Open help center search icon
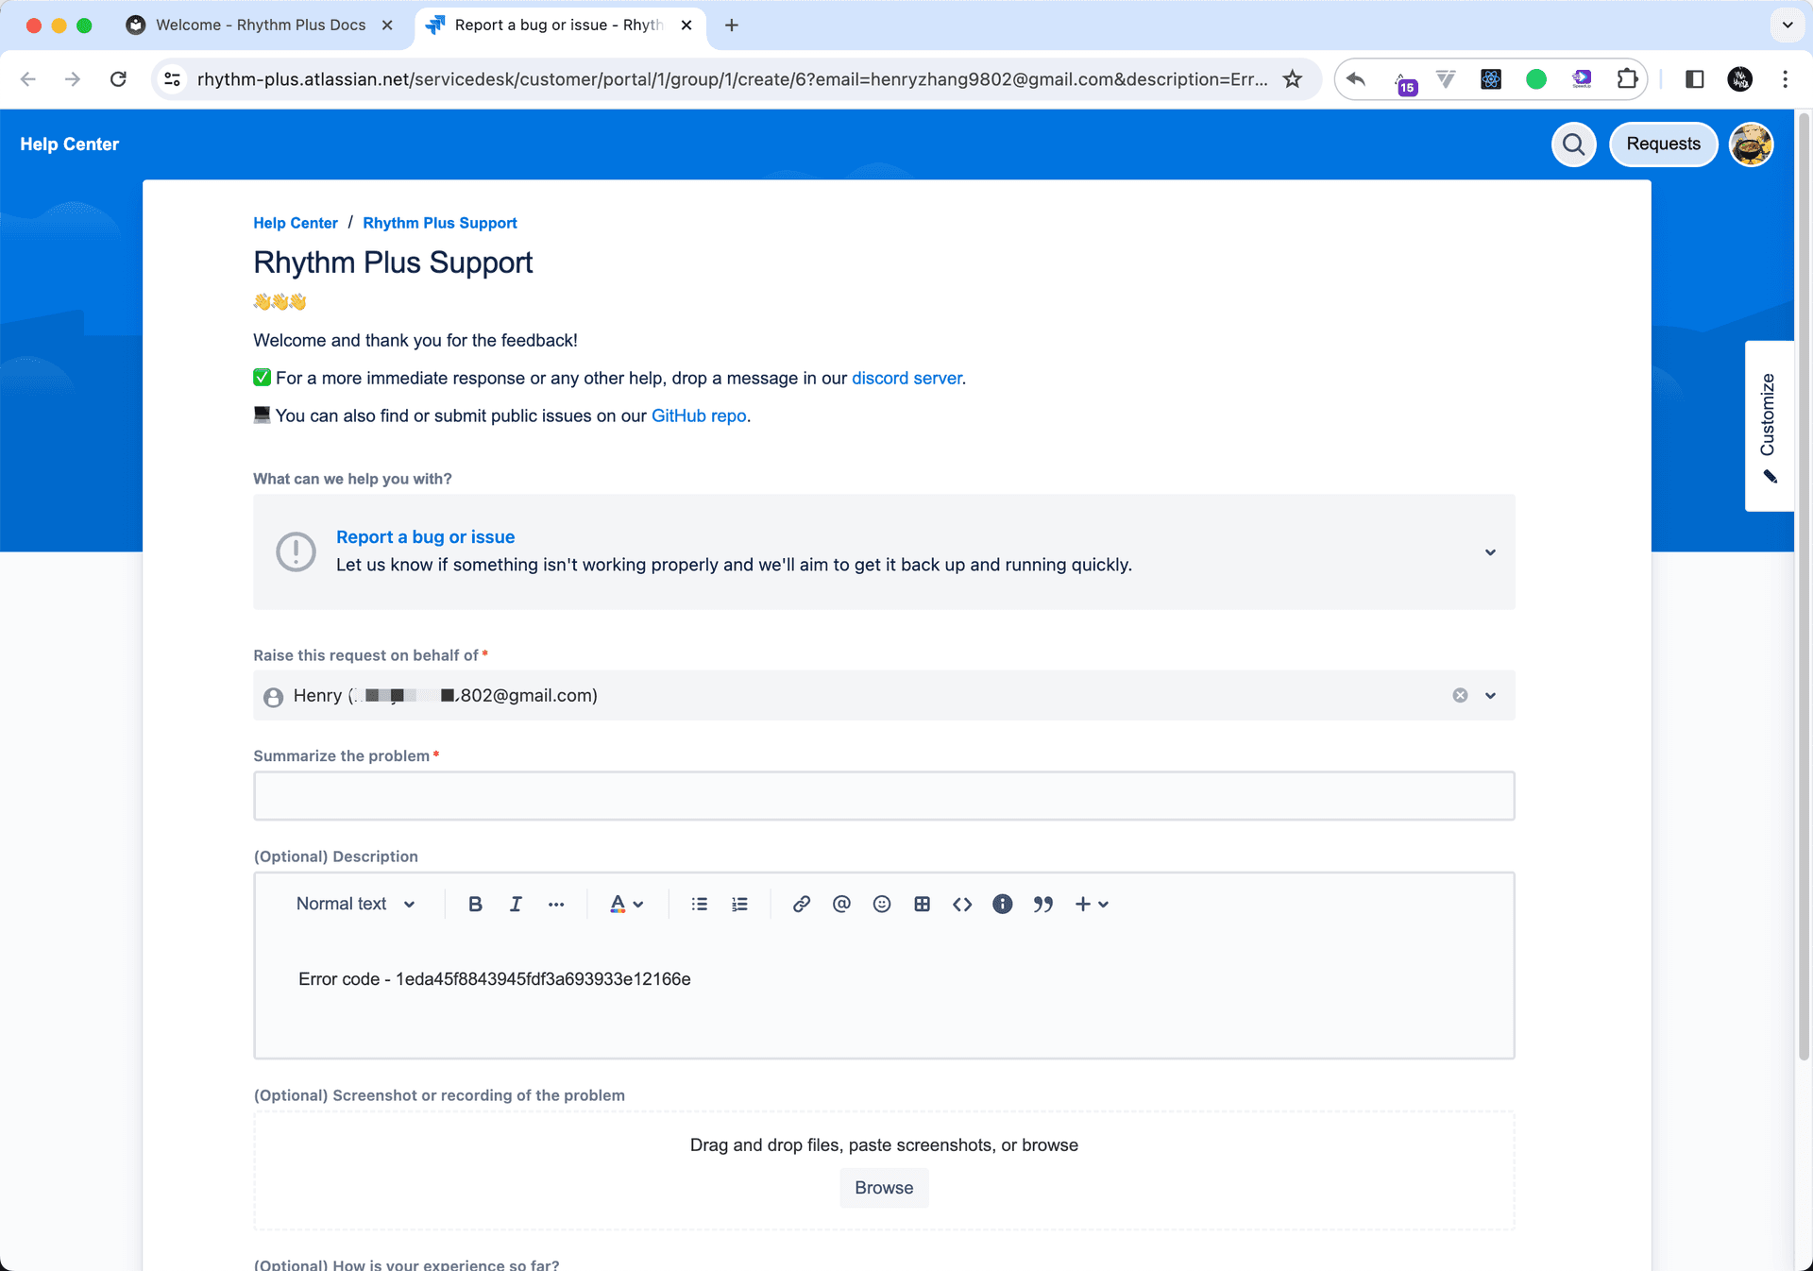The image size is (1813, 1271). pyautogui.click(x=1574, y=144)
